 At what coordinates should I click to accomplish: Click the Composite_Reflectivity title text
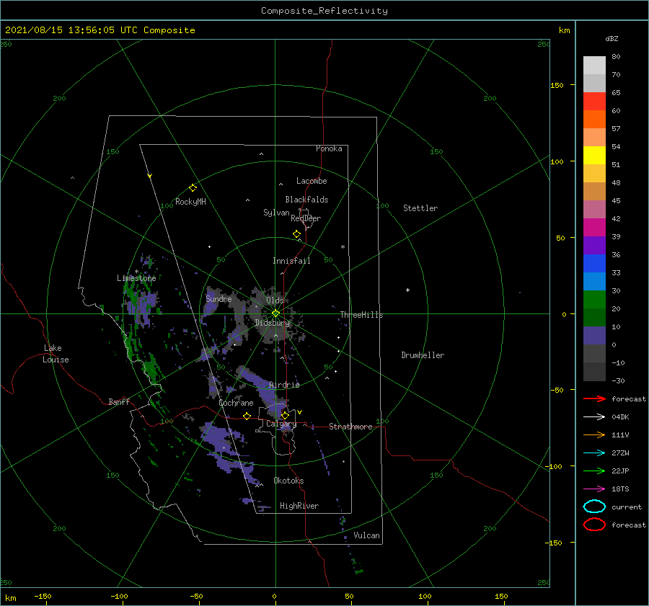324,11
